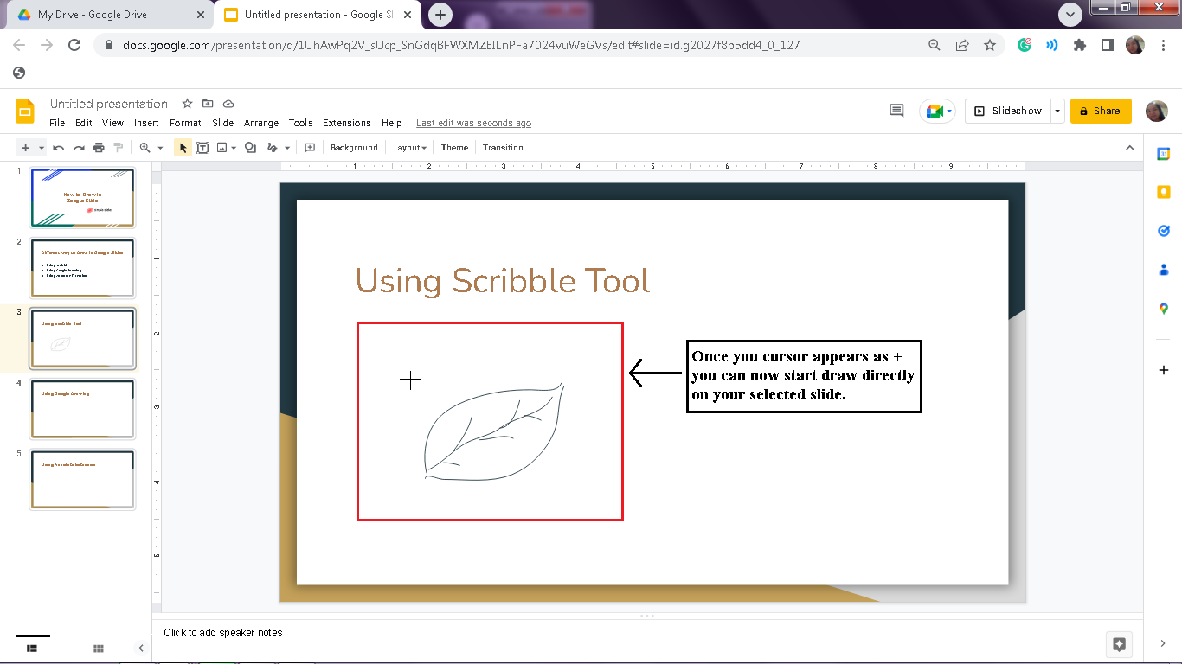Open the Layout dropdown
The width and height of the screenshot is (1182, 664).
(410, 148)
